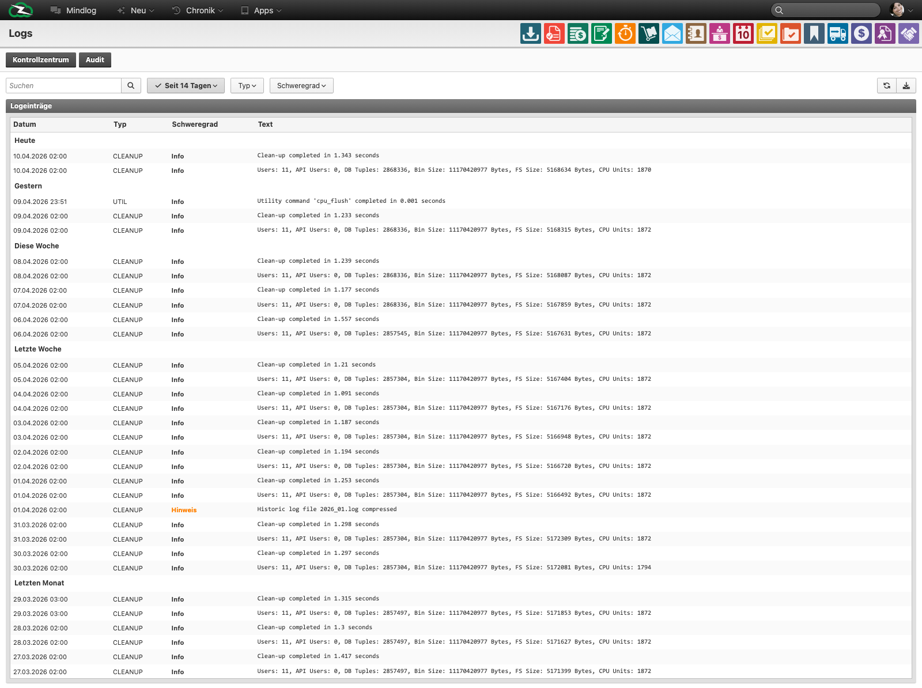Refresh the log entries list

886,85
